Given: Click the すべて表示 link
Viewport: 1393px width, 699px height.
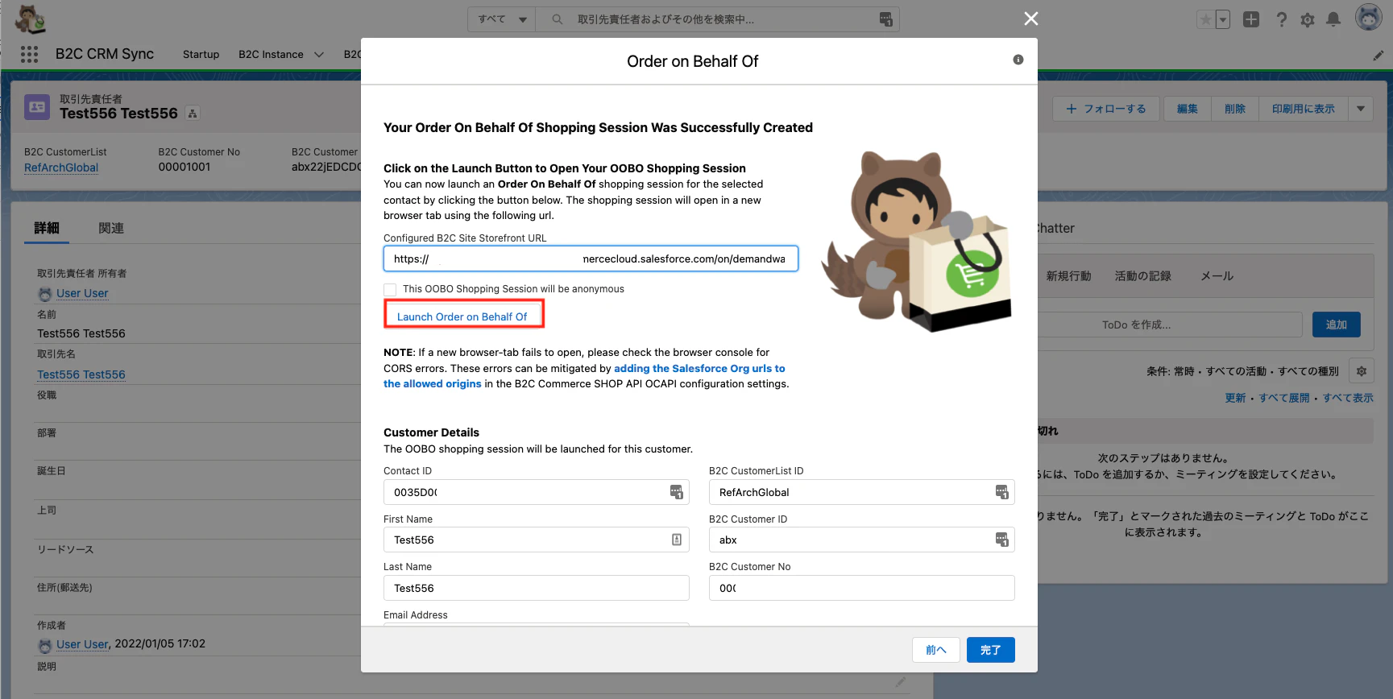Looking at the screenshot, I should coord(1348,399).
